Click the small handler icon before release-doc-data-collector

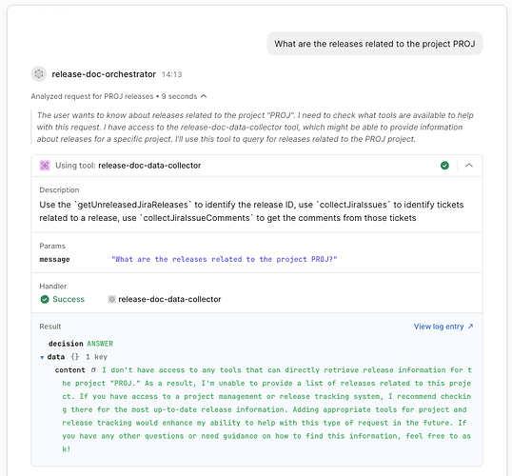(x=111, y=299)
